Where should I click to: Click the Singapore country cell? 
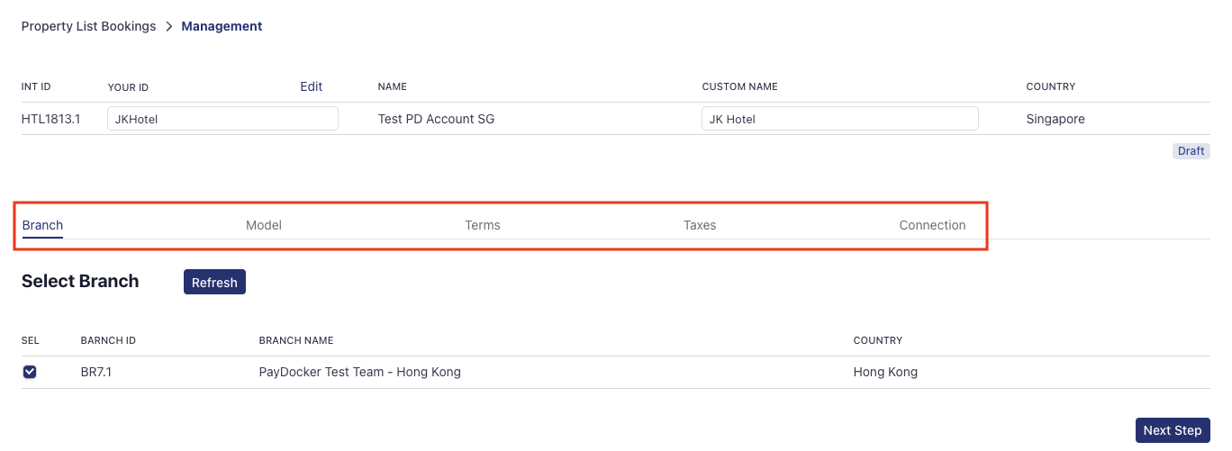coord(1055,119)
